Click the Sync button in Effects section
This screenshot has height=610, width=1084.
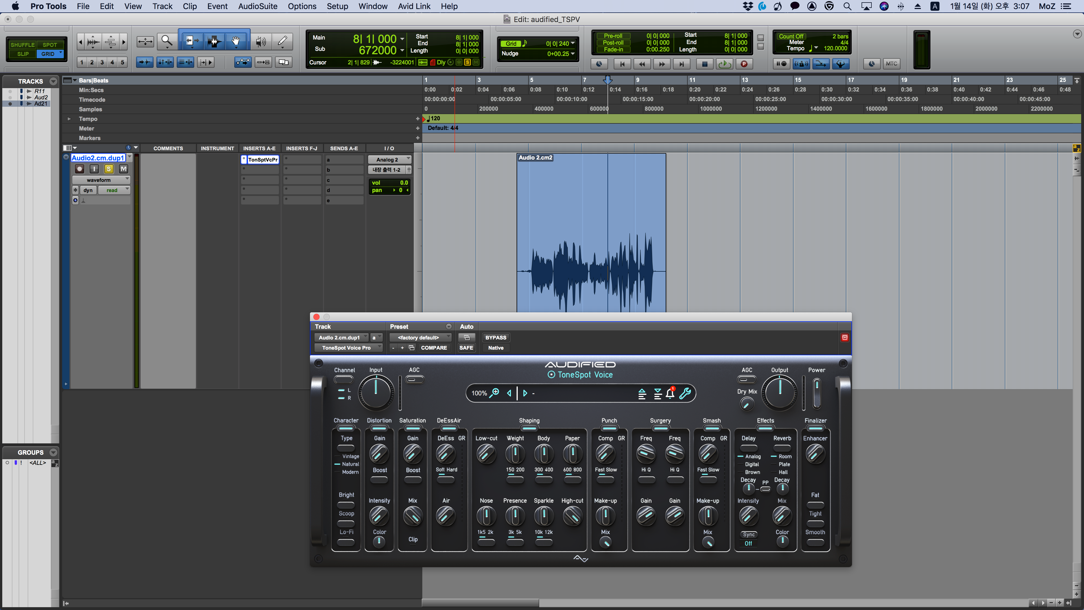coord(749,535)
